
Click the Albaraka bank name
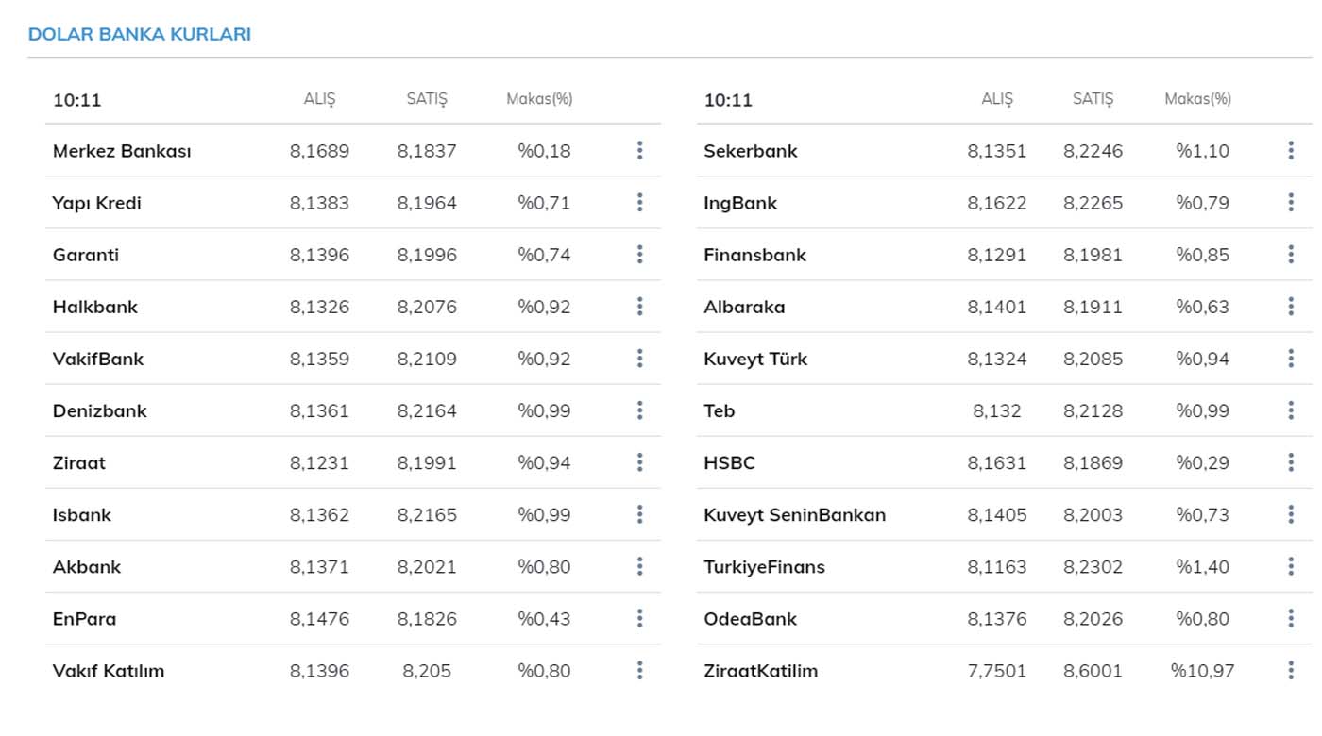744,307
